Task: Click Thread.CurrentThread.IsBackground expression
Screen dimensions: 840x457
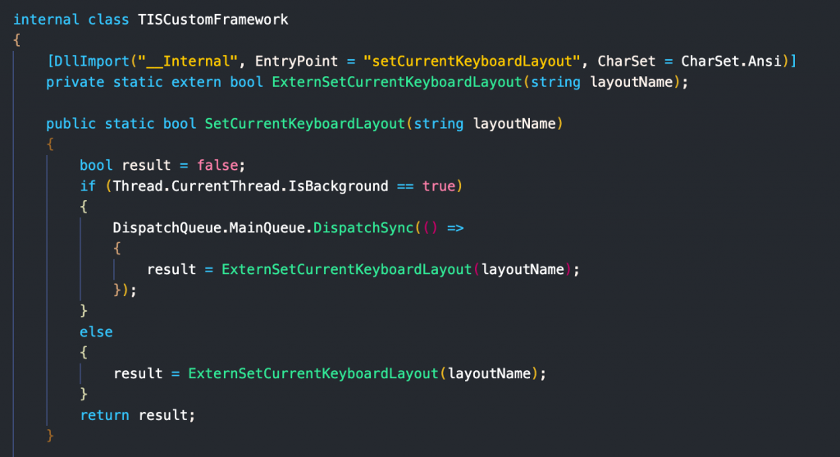Action: click(250, 186)
